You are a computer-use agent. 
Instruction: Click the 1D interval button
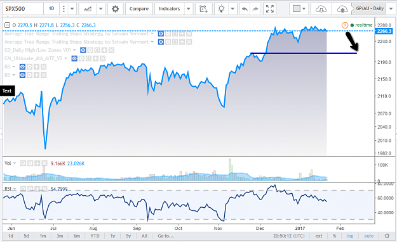point(51,9)
